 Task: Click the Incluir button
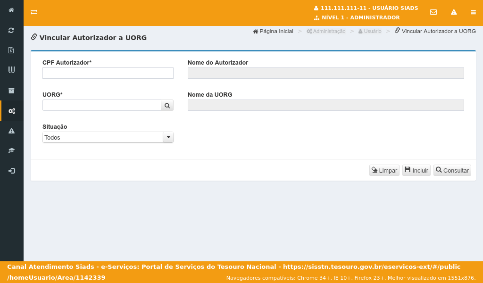tap(416, 170)
